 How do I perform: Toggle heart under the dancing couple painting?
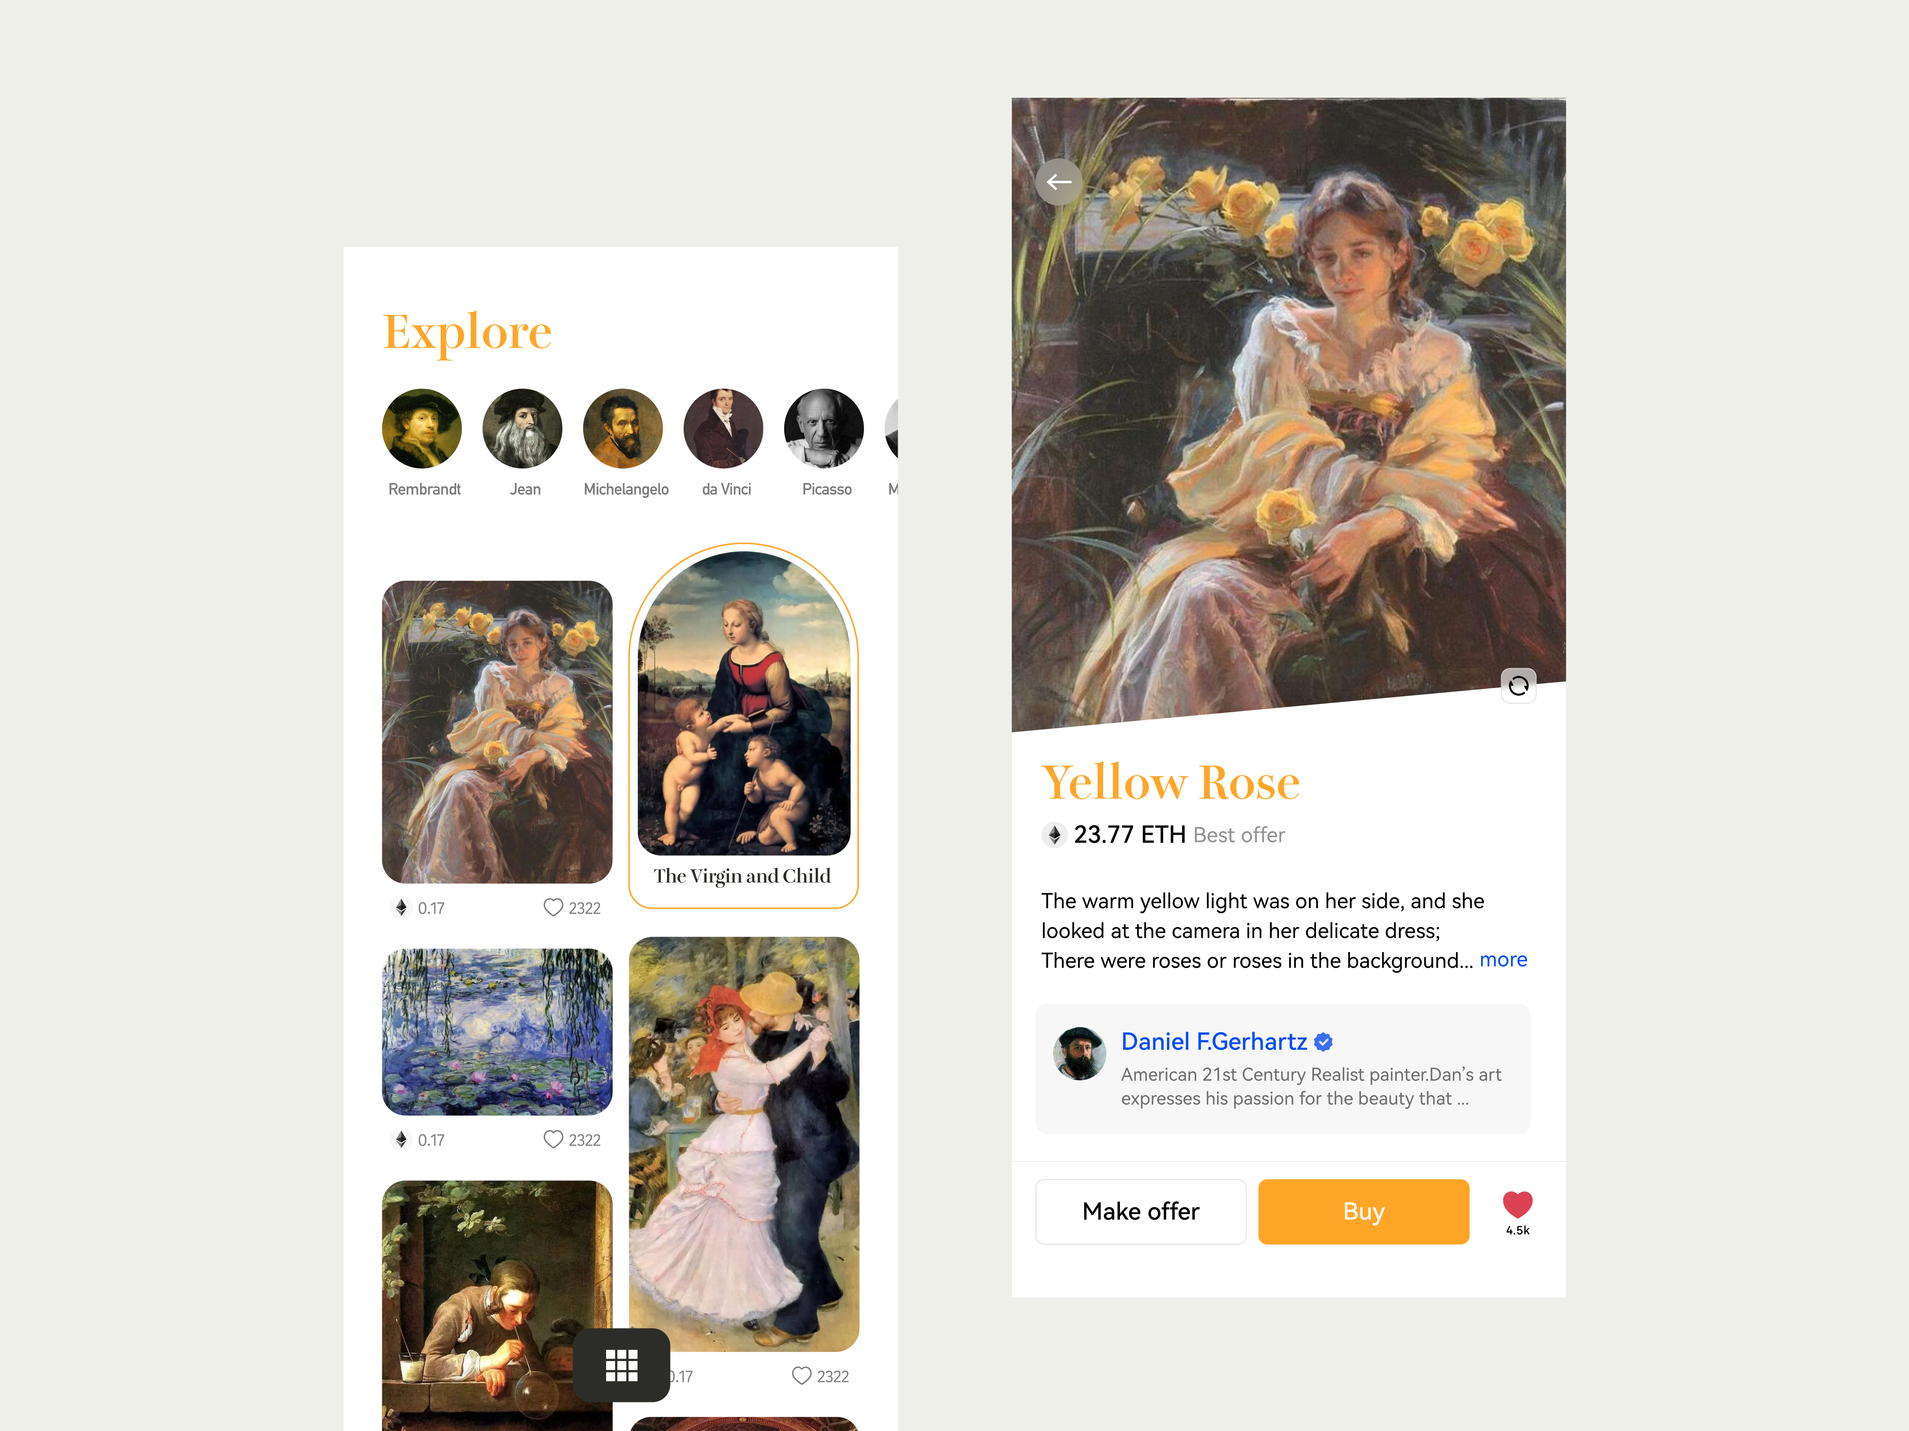coord(802,1376)
